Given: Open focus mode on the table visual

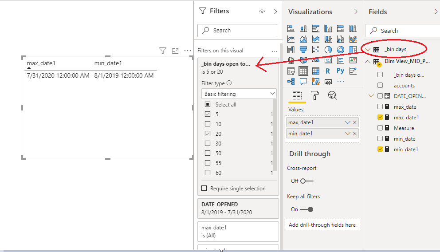Looking at the screenshot, I should coord(175,51).
